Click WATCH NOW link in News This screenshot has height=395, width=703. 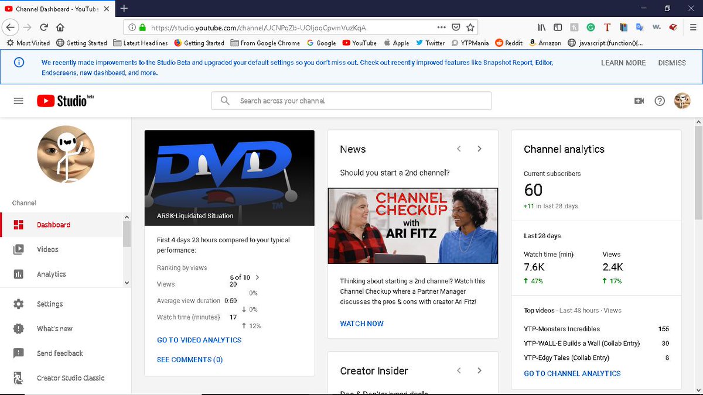362,324
